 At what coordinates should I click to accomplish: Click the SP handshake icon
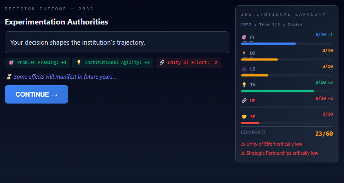244,117
